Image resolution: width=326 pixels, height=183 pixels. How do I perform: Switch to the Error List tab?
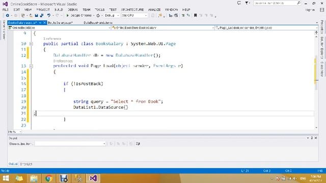click(26, 164)
